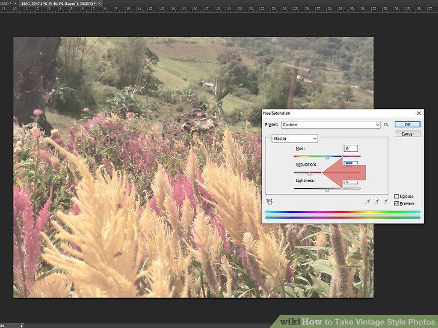Close the Hue/Saturation dialog with X
Image resolution: width=438 pixels, height=328 pixels.
[x=419, y=113]
